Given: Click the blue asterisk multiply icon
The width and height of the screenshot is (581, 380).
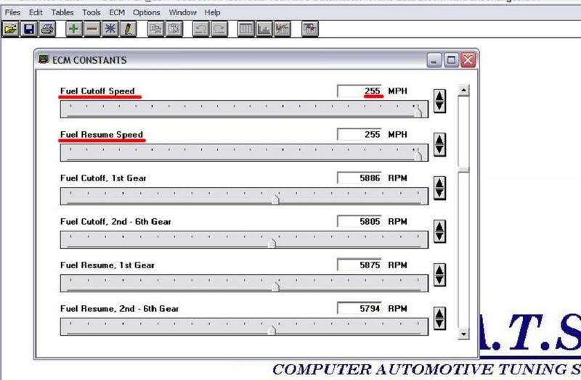Looking at the screenshot, I should pos(110,30).
